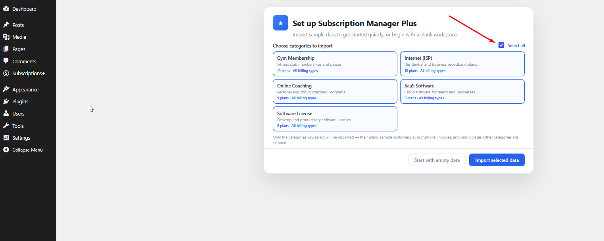The image size is (604, 241).
Task: Click the Pages stack icon
Action: click(x=6, y=49)
